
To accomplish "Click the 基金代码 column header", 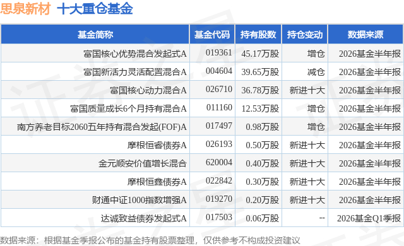I will tap(212, 34).
